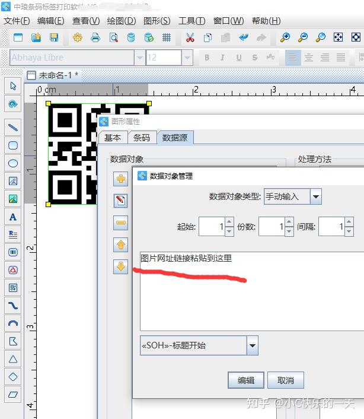Select the barcode drawing tool
Screen dimensions: 364x419
(13, 252)
